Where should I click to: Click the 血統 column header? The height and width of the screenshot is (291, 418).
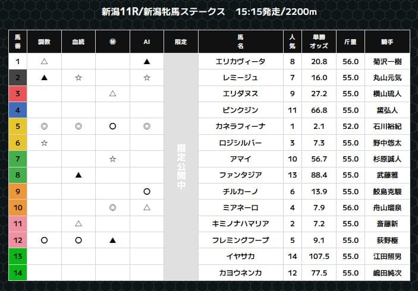click(78, 42)
